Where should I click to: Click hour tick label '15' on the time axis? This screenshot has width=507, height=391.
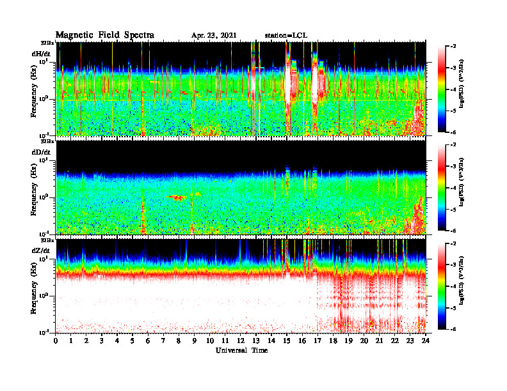tap(287, 341)
